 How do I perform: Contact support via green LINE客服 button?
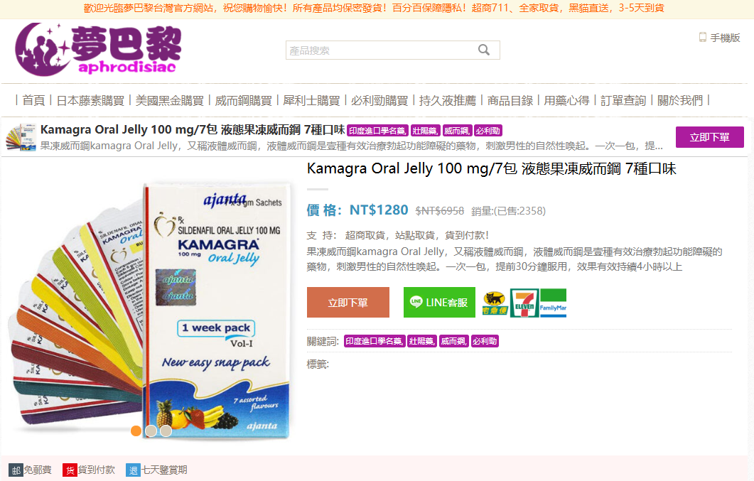click(x=439, y=303)
